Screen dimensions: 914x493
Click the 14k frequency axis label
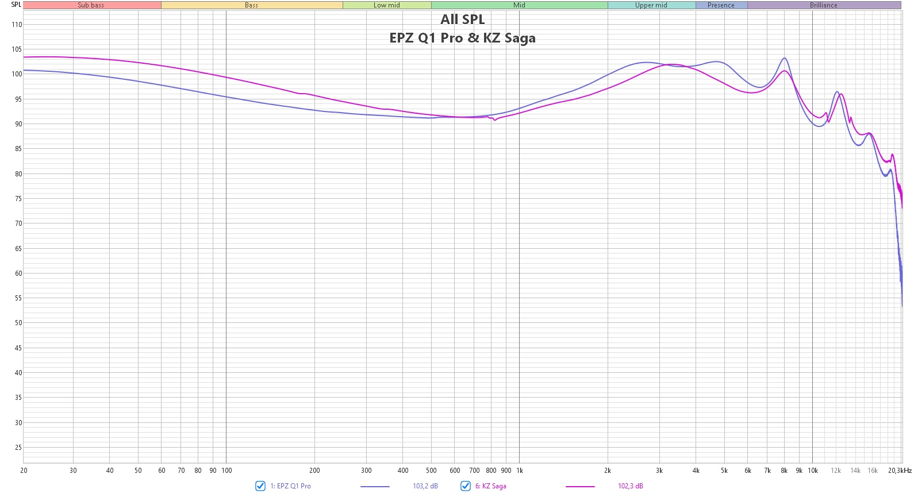click(855, 471)
